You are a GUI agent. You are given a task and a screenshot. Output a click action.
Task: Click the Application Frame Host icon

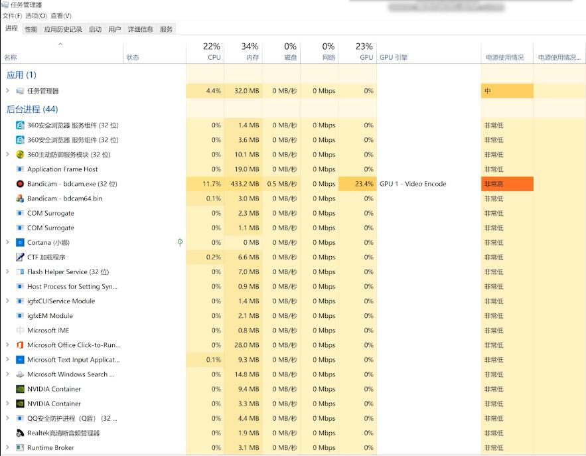click(20, 169)
